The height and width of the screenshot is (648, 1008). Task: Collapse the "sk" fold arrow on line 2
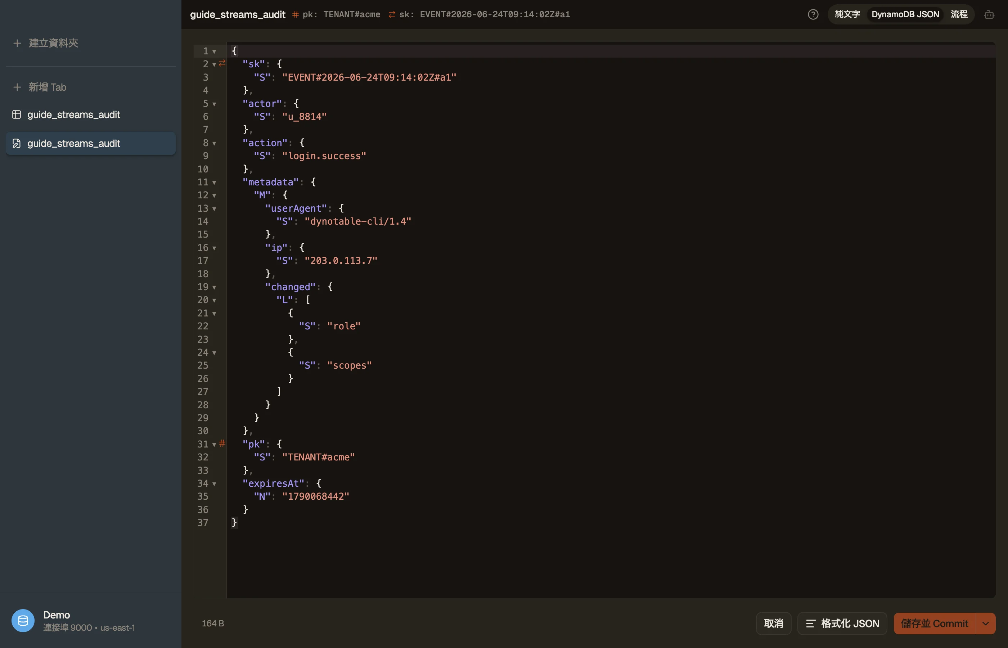(214, 64)
